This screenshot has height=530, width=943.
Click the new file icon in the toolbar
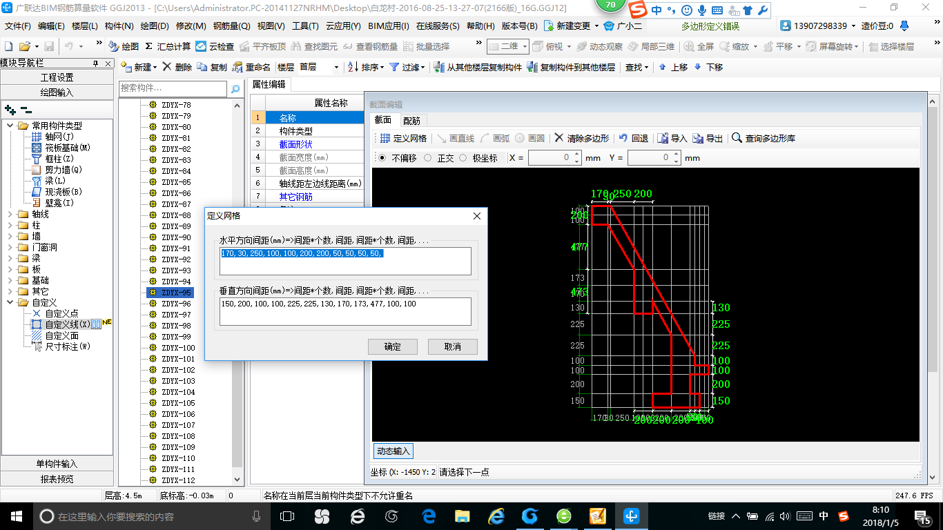click(8, 46)
